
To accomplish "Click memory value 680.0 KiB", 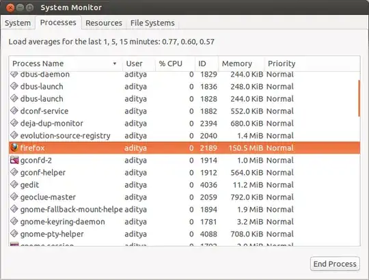I will [247, 123].
